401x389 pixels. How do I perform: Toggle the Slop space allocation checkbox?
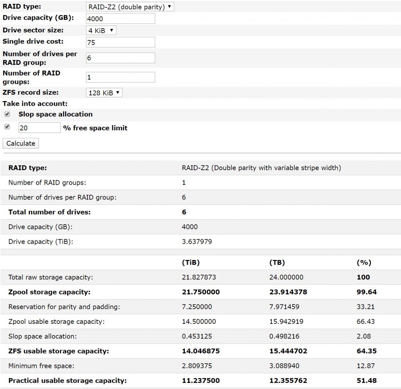[7, 114]
